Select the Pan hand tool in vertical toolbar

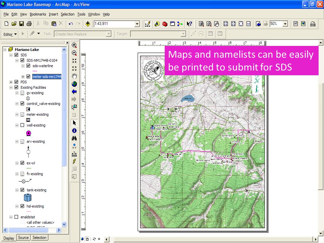click(74, 76)
